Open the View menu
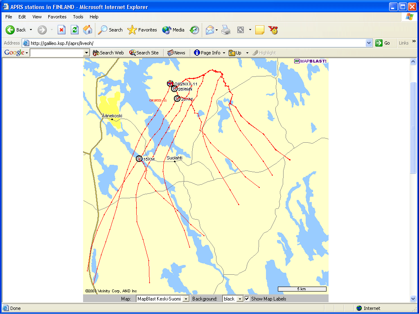Screen dimensions: 419x314 37,17
